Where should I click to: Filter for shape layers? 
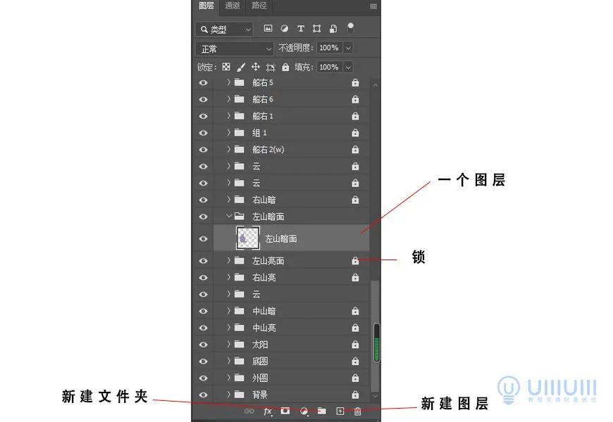(316, 29)
